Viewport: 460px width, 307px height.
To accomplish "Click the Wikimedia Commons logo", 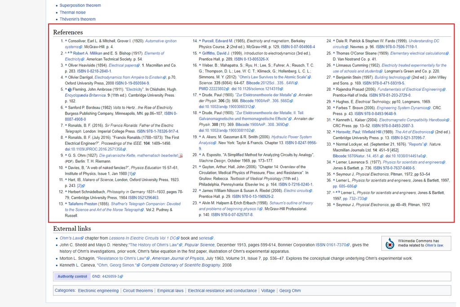I will tap(389, 243).
